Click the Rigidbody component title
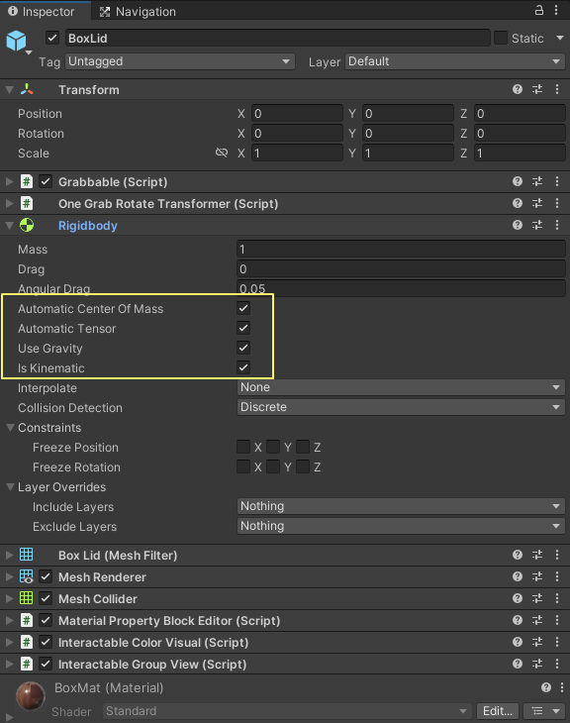This screenshot has height=723, width=570. [87, 226]
